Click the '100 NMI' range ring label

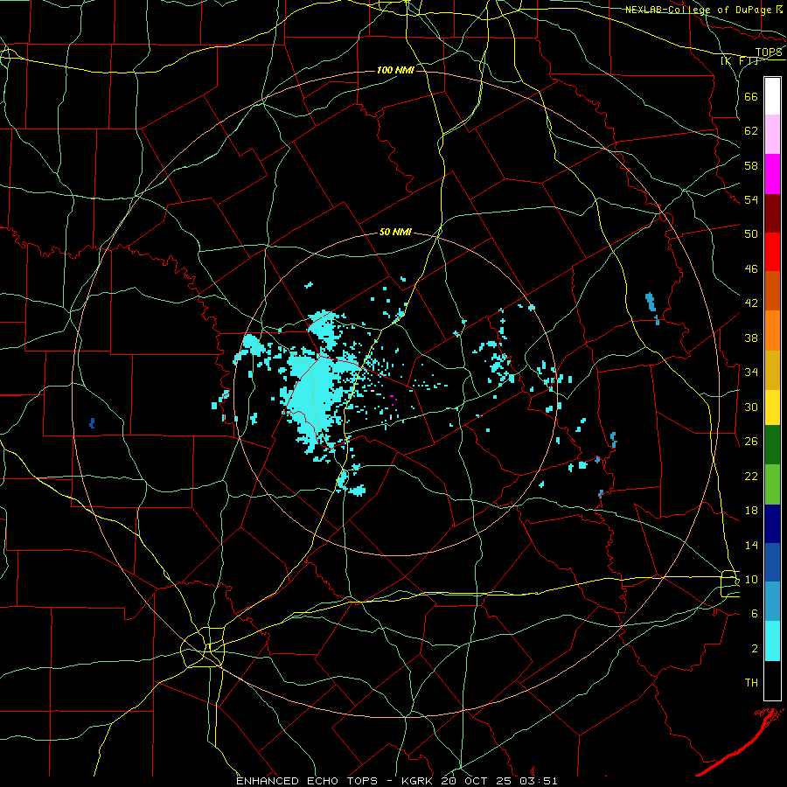click(395, 70)
